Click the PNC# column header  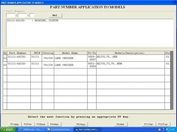[x=36, y=53]
